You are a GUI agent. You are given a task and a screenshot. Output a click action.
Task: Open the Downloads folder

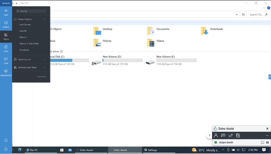[212, 31]
